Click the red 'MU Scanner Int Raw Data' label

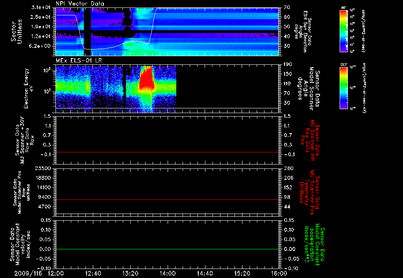(310, 140)
